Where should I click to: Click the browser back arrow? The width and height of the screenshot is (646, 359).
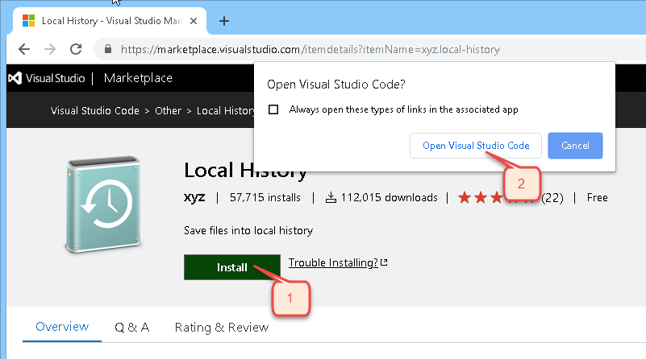tap(24, 49)
